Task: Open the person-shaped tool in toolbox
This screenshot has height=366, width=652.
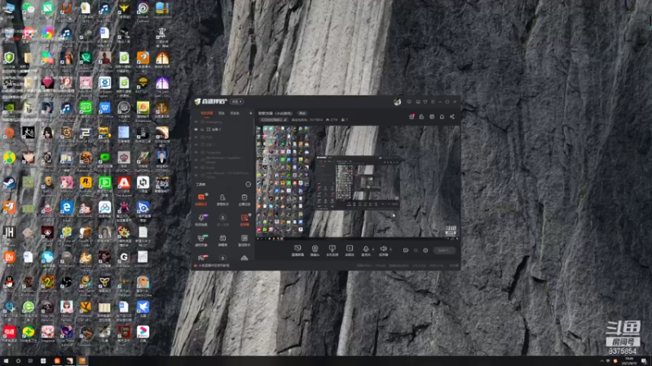Action: click(222, 198)
